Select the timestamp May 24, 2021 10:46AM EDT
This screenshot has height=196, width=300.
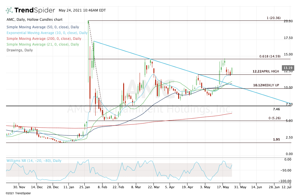(82, 10)
